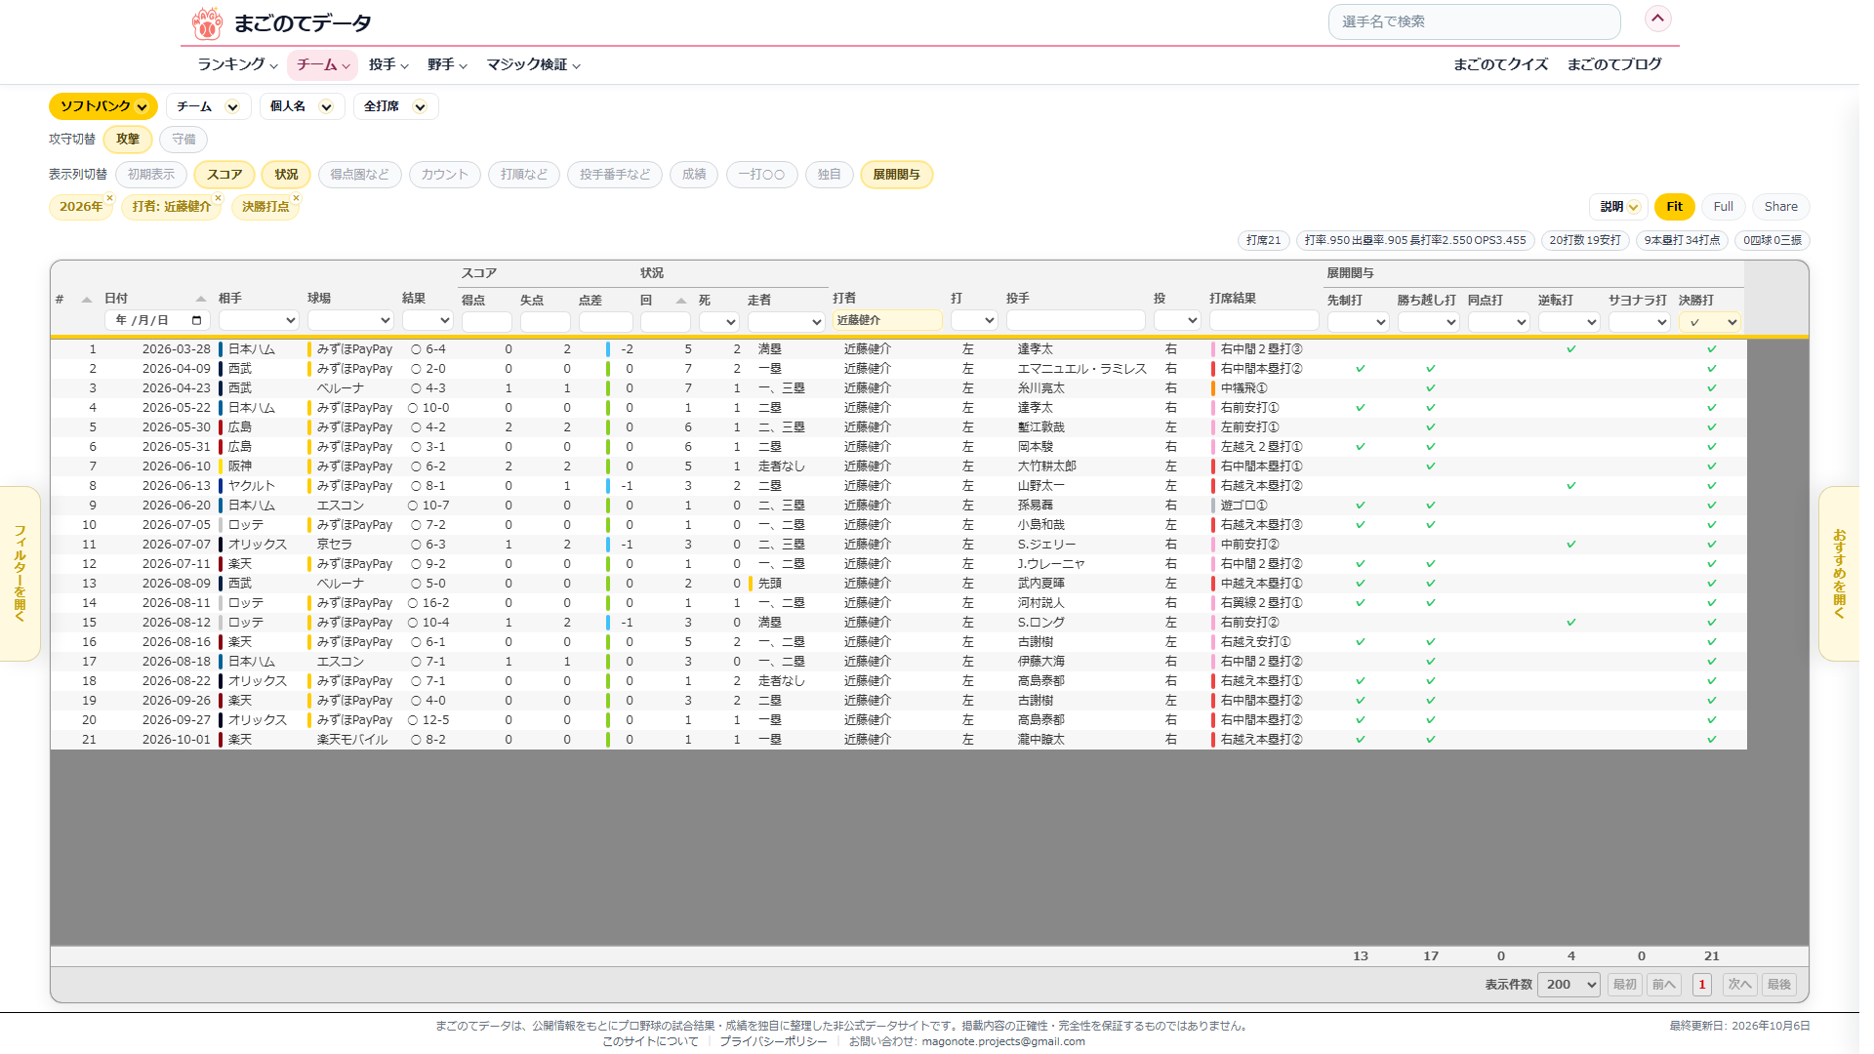The image size is (1874, 1054).
Task: Click the 打者 filter field with 近藤健介
Action: [887, 320]
